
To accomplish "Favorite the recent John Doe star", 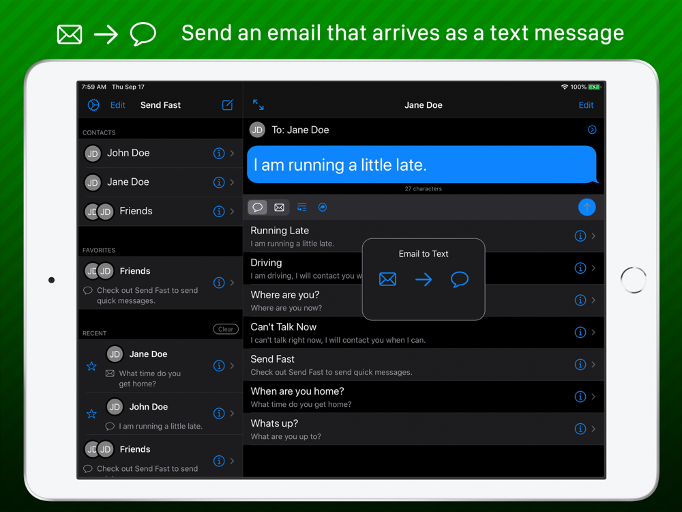I will pos(91,414).
